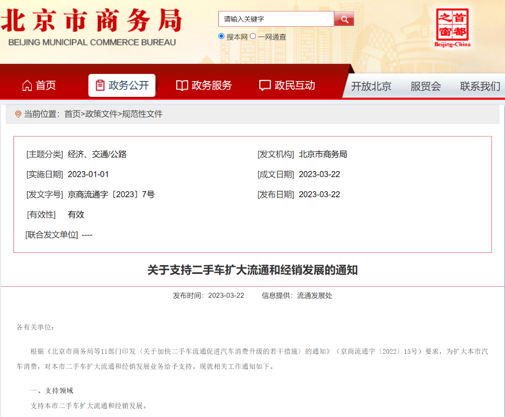This screenshot has width=505, height=417.
Task: Click the 规范性文件 breadcrumb link
Action: click(x=142, y=114)
